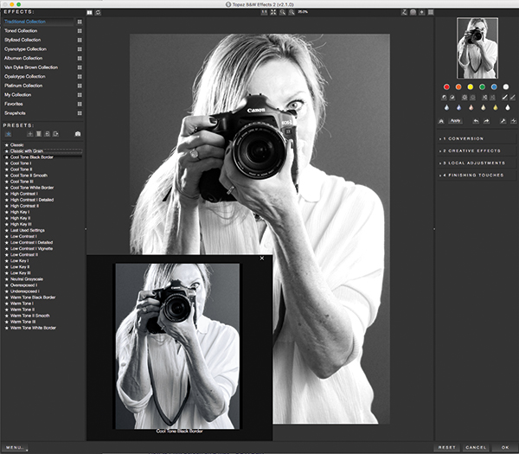This screenshot has width=519, height=454.
Task: Pick the yellow toning droplet
Action: point(496,107)
